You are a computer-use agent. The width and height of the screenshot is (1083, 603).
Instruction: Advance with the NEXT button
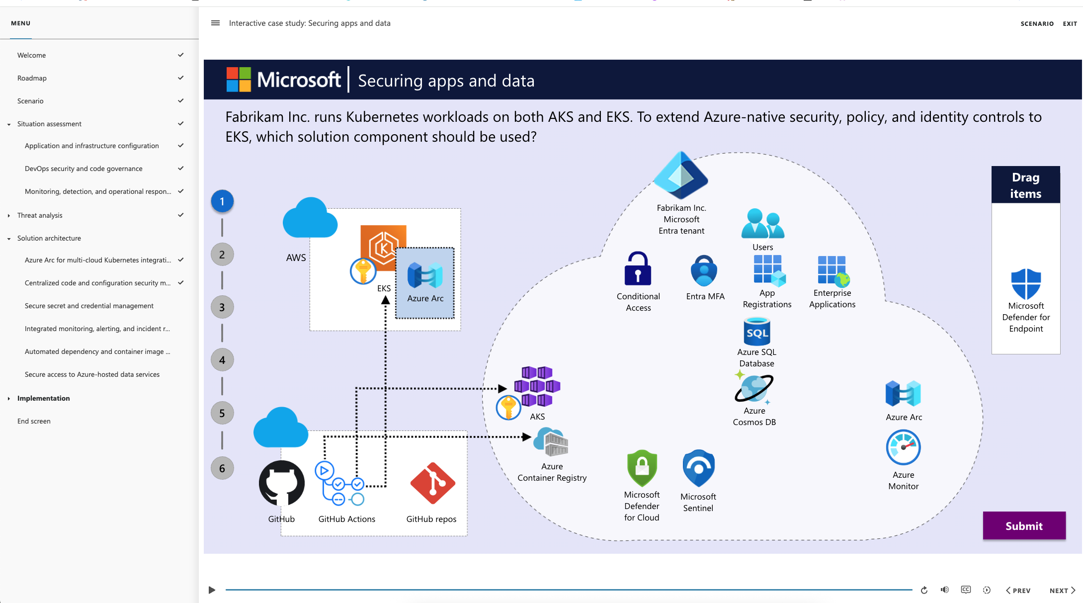1063,590
